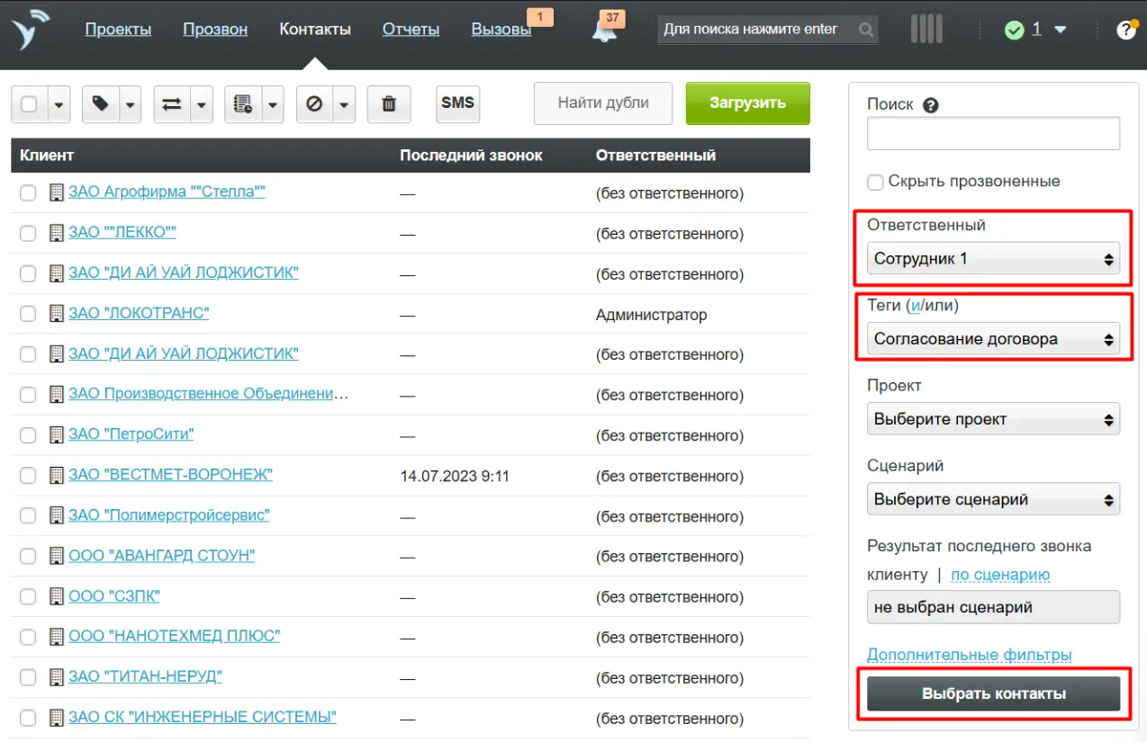Click the list export icon in the toolbar
Image resolution: width=1147 pixels, height=742 pixels.
pos(243,104)
